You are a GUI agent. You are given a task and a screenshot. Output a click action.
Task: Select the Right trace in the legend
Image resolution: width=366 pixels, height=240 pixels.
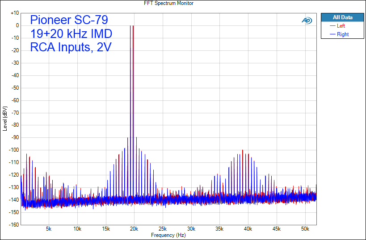coord(343,34)
